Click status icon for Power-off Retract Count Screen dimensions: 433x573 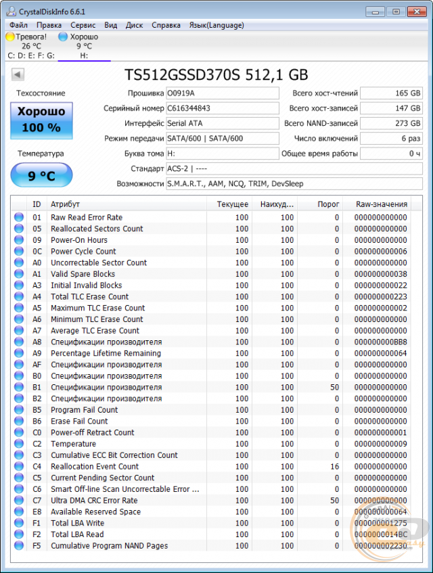click(x=19, y=432)
